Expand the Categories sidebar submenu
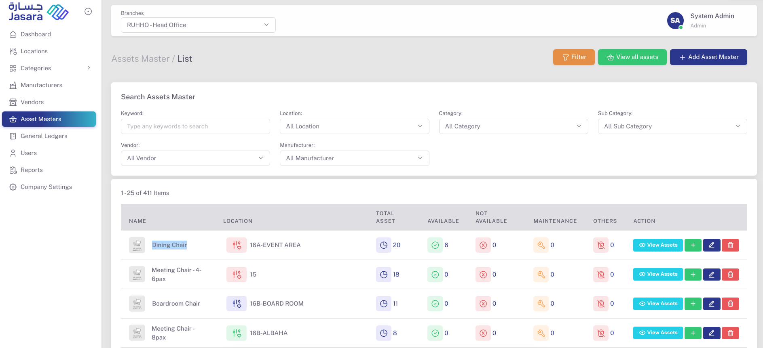 click(89, 68)
